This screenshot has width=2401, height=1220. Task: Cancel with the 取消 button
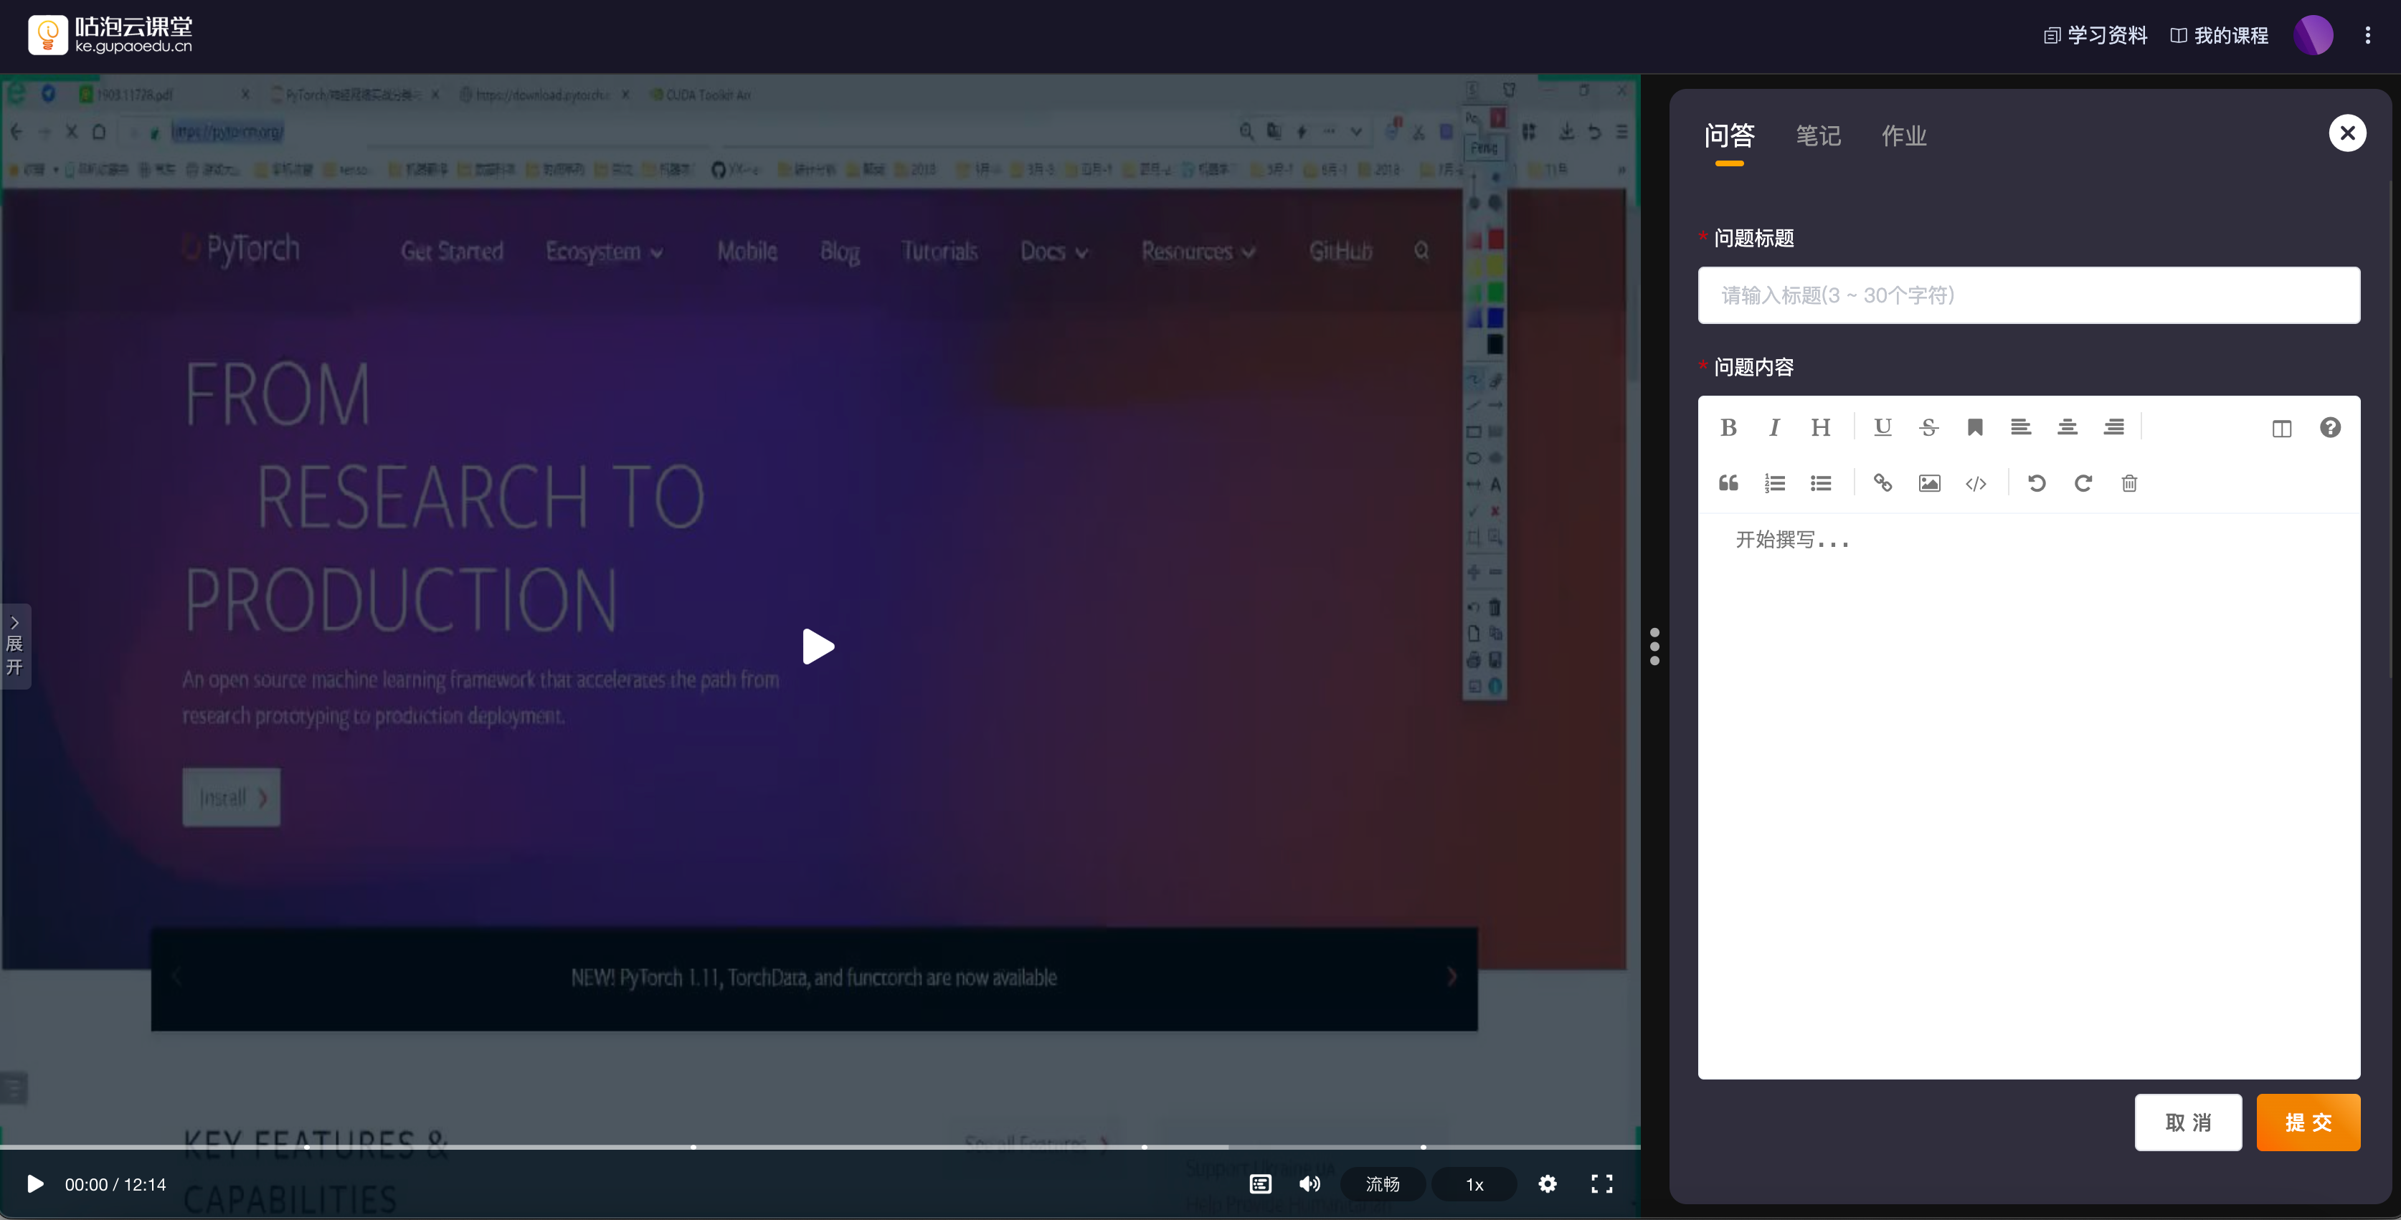tap(2189, 1123)
